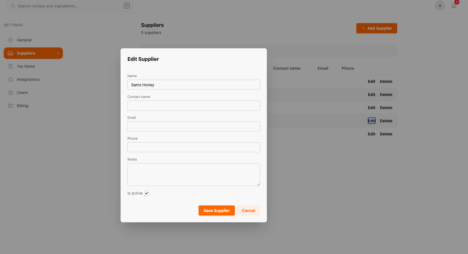Focus the Contact name field
468x254 pixels.
coord(194,106)
